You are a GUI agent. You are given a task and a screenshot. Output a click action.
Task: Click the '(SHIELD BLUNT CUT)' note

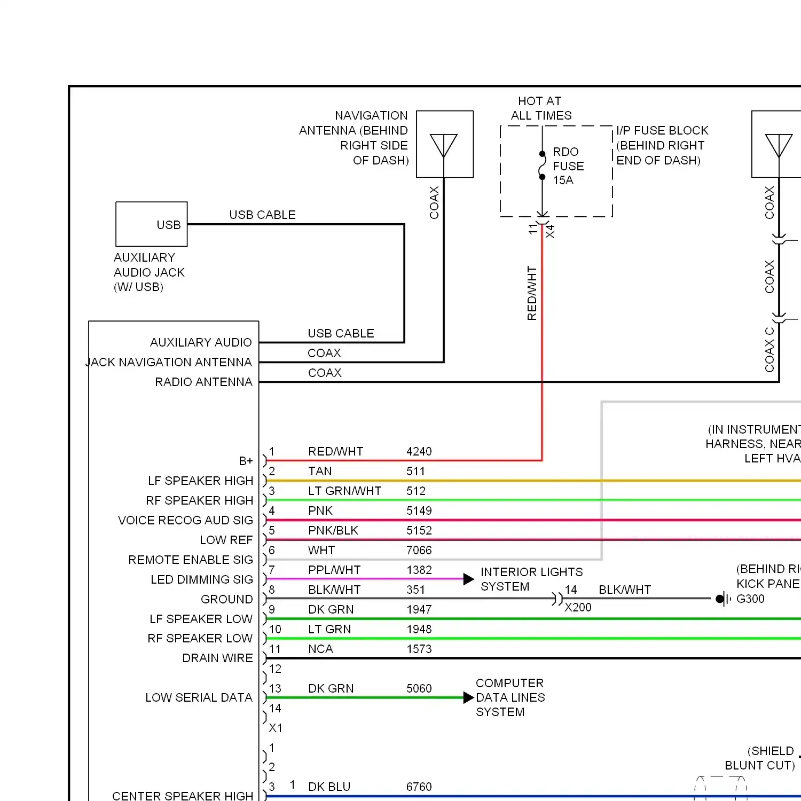click(760, 758)
